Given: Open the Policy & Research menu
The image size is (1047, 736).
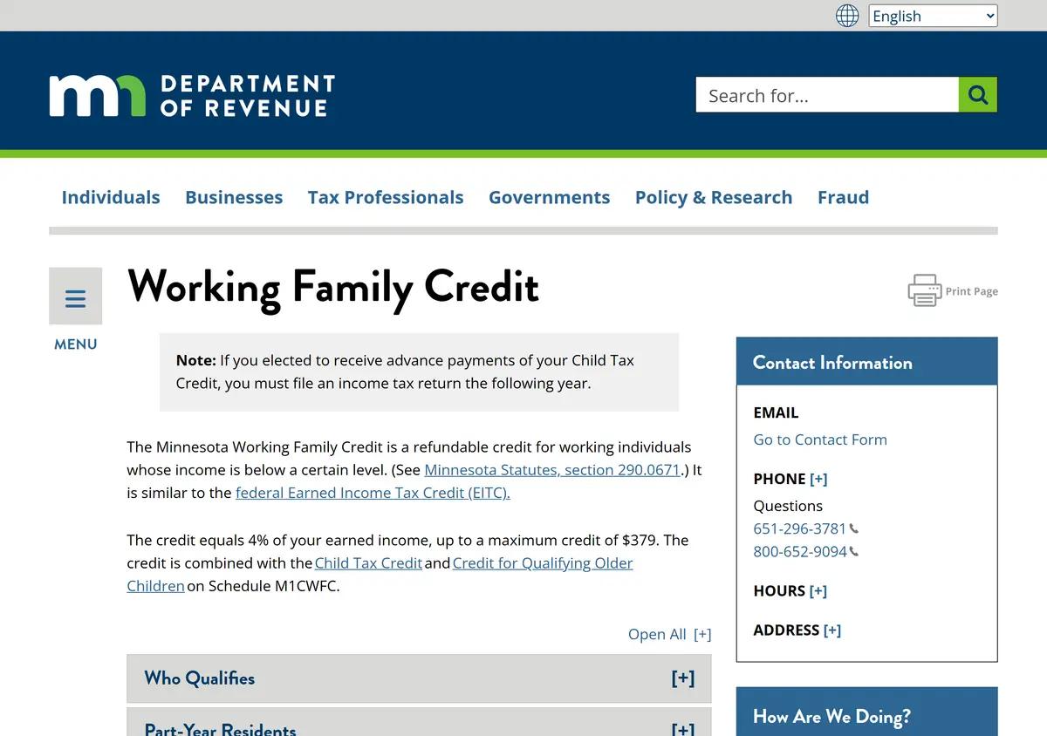Looking at the screenshot, I should 714,197.
